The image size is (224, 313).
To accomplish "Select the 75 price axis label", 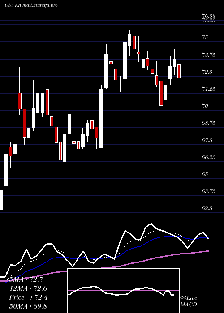I will click(x=205, y=38).
